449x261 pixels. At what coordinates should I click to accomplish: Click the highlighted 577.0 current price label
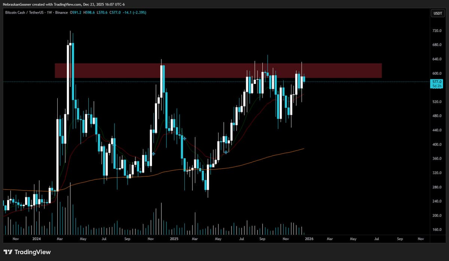click(437, 81)
